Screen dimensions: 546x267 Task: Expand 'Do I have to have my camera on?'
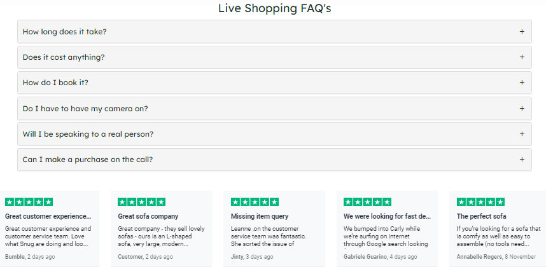274,109
